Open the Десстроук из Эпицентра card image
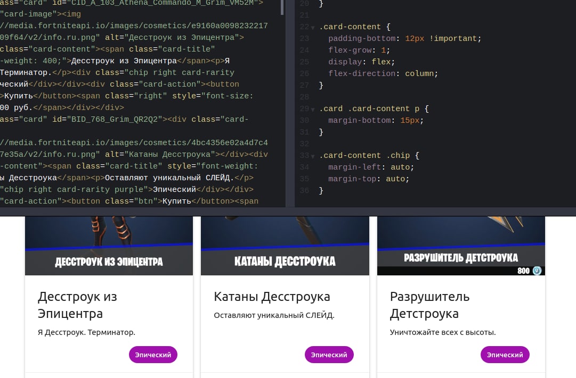This screenshot has height=378, width=576. tap(109, 246)
